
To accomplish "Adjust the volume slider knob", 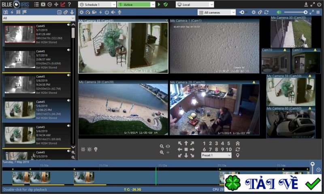I will (x=305, y=13).
